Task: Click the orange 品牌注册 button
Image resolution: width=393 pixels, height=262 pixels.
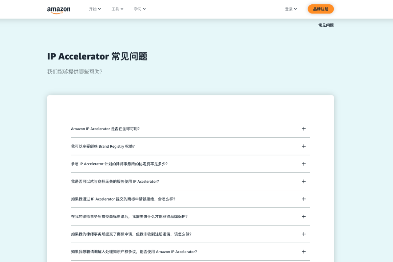Action: point(320,9)
